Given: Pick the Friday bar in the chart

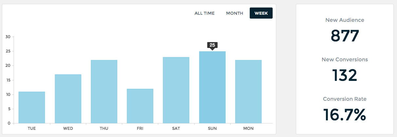Looking at the screenshot, I should [x=140, y=106].
